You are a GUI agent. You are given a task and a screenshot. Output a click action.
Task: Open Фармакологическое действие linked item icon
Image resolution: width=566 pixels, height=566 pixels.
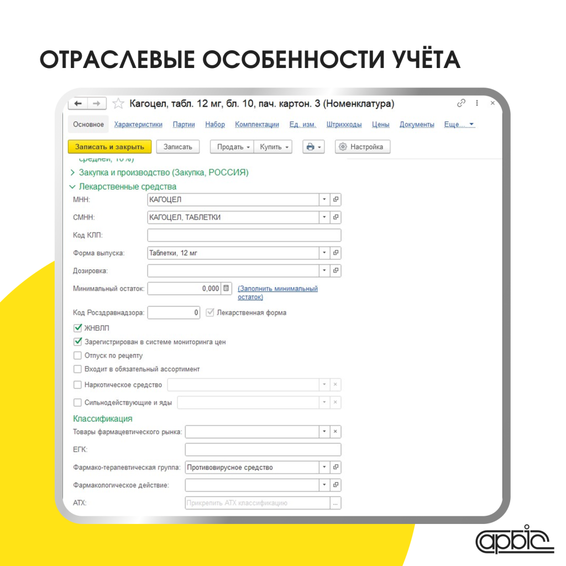[336, 485]
